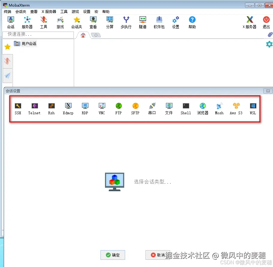The width and height of the screenshot is (273, 267).
Task: Open the yellow star sessions sidebar tab
Action: (7, 47)
